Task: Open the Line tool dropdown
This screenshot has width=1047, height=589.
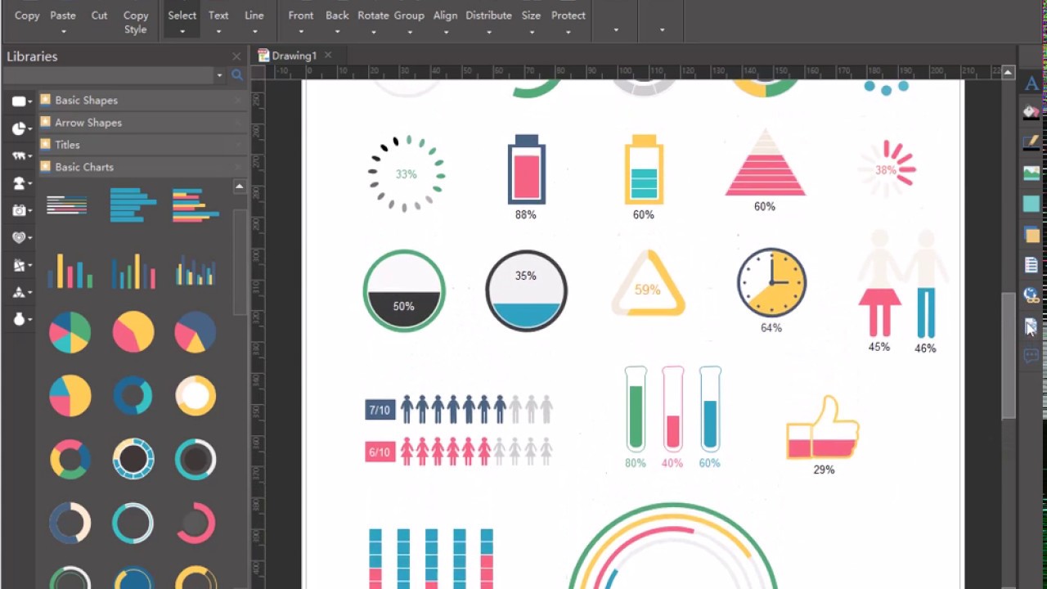Action: tap(254, 31)
